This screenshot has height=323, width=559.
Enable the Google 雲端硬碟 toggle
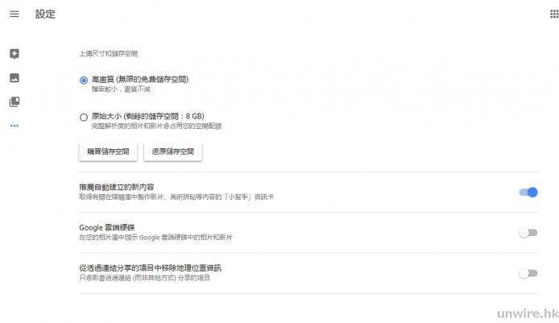coord(528,233)
